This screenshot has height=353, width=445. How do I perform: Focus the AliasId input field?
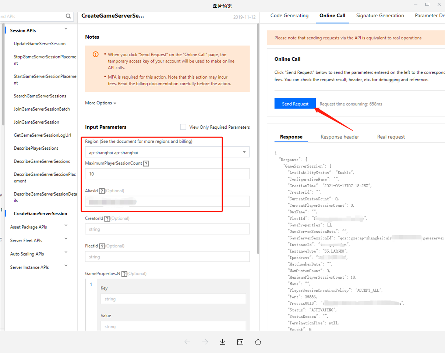(x=167, y=202)
